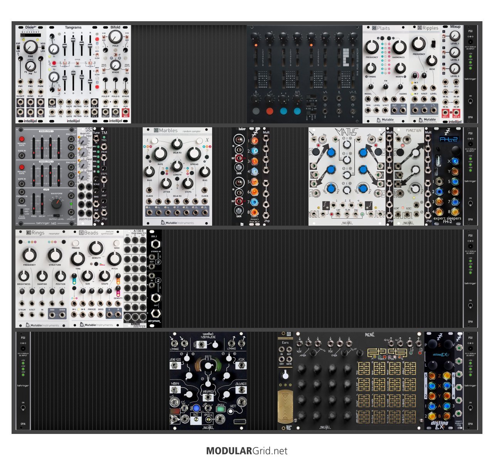
Task: Click the Expert Sleepers logo on FH-2
Action: [447, 131]
